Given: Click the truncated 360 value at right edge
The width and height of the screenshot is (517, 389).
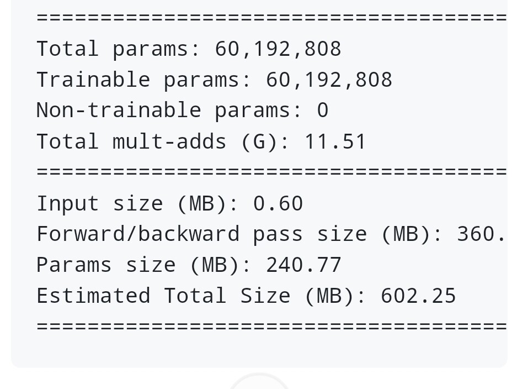Looking at the screenshot, I should click(x=481, y=234).
